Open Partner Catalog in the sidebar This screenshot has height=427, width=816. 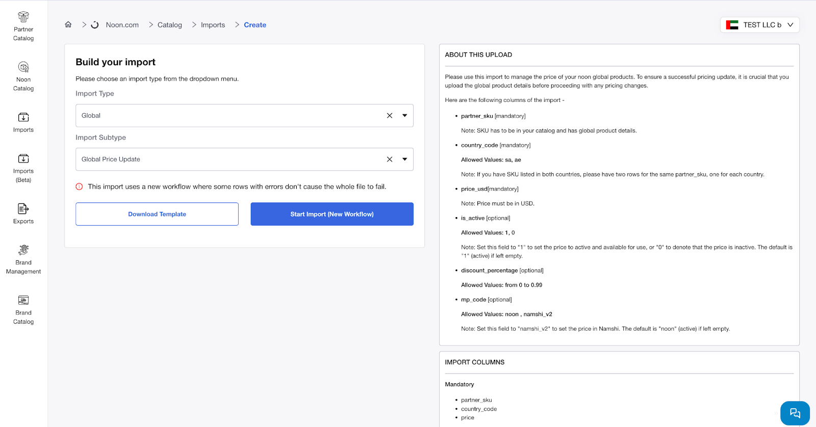(23, 26)
